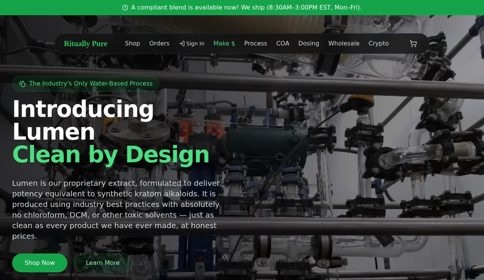Open the Crypto page
The width and height of the screenshot is (484, 280).
(x=379, y=43)
